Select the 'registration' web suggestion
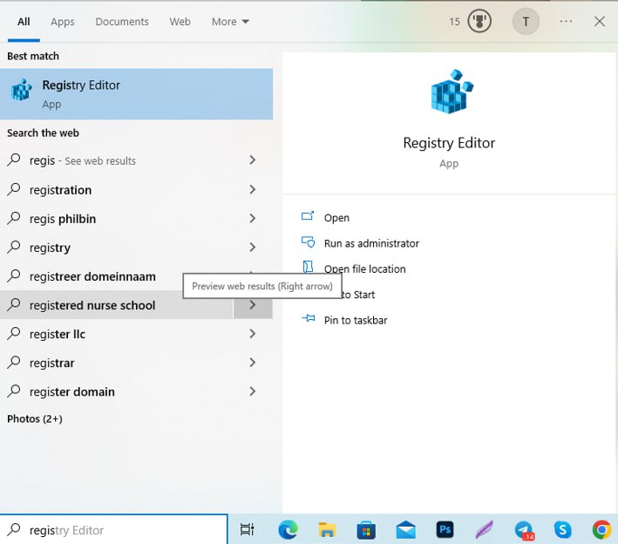The height and width of the screenshot is (544, 618). [x=117, y=189]
